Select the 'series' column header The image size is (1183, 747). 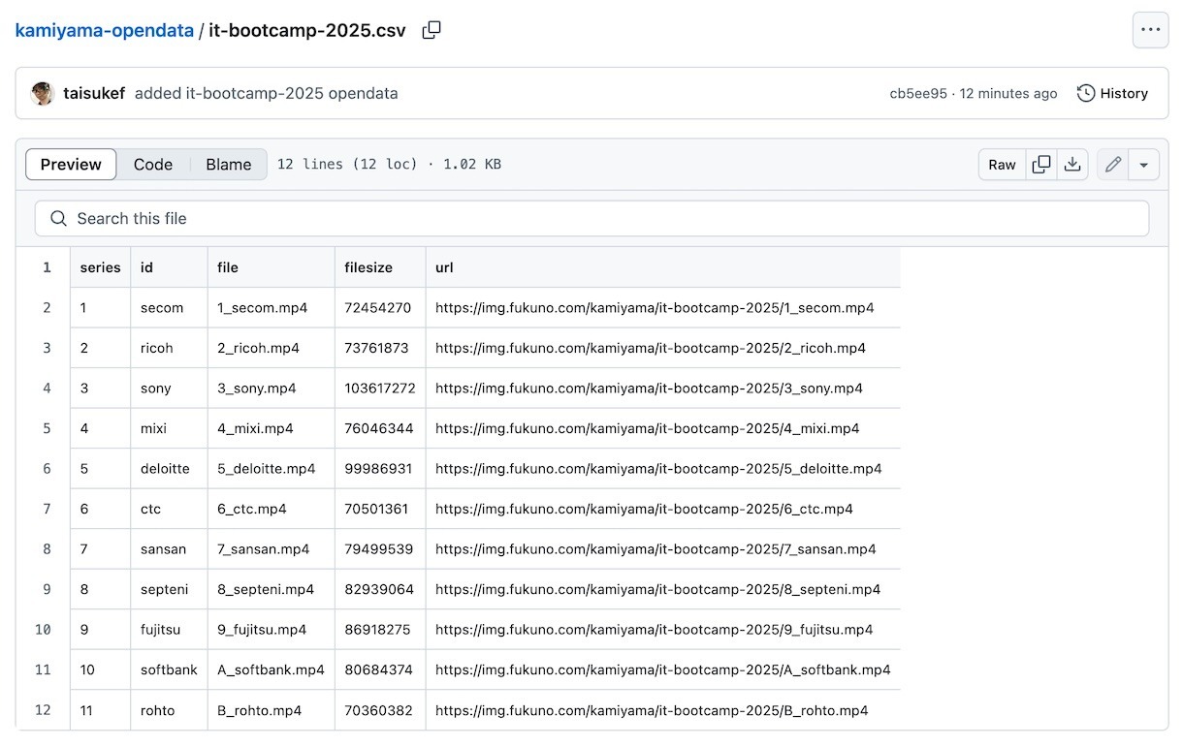[x=101, y=267]
